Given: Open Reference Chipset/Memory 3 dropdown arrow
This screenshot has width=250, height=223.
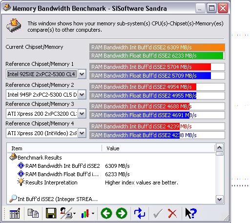Looking at the screenshot, I should 82,114.
